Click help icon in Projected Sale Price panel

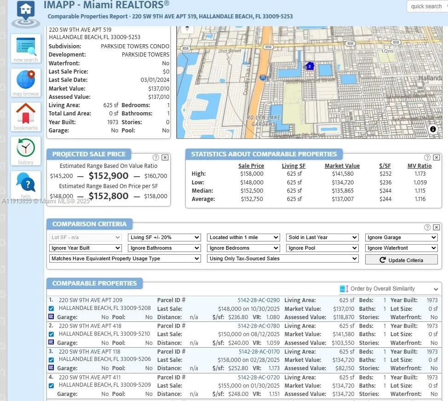[x=156, y=157]
